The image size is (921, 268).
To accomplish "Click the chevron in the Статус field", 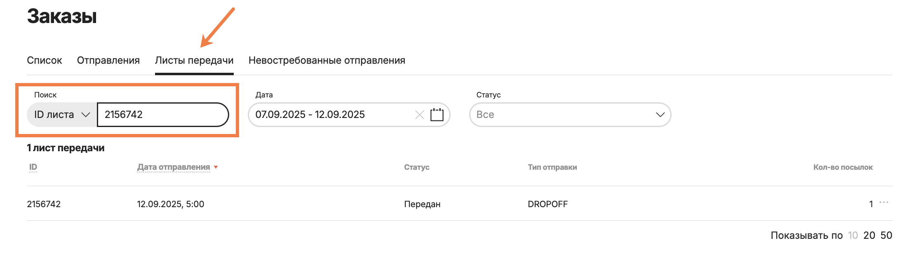I will click(x=660, y=115).
